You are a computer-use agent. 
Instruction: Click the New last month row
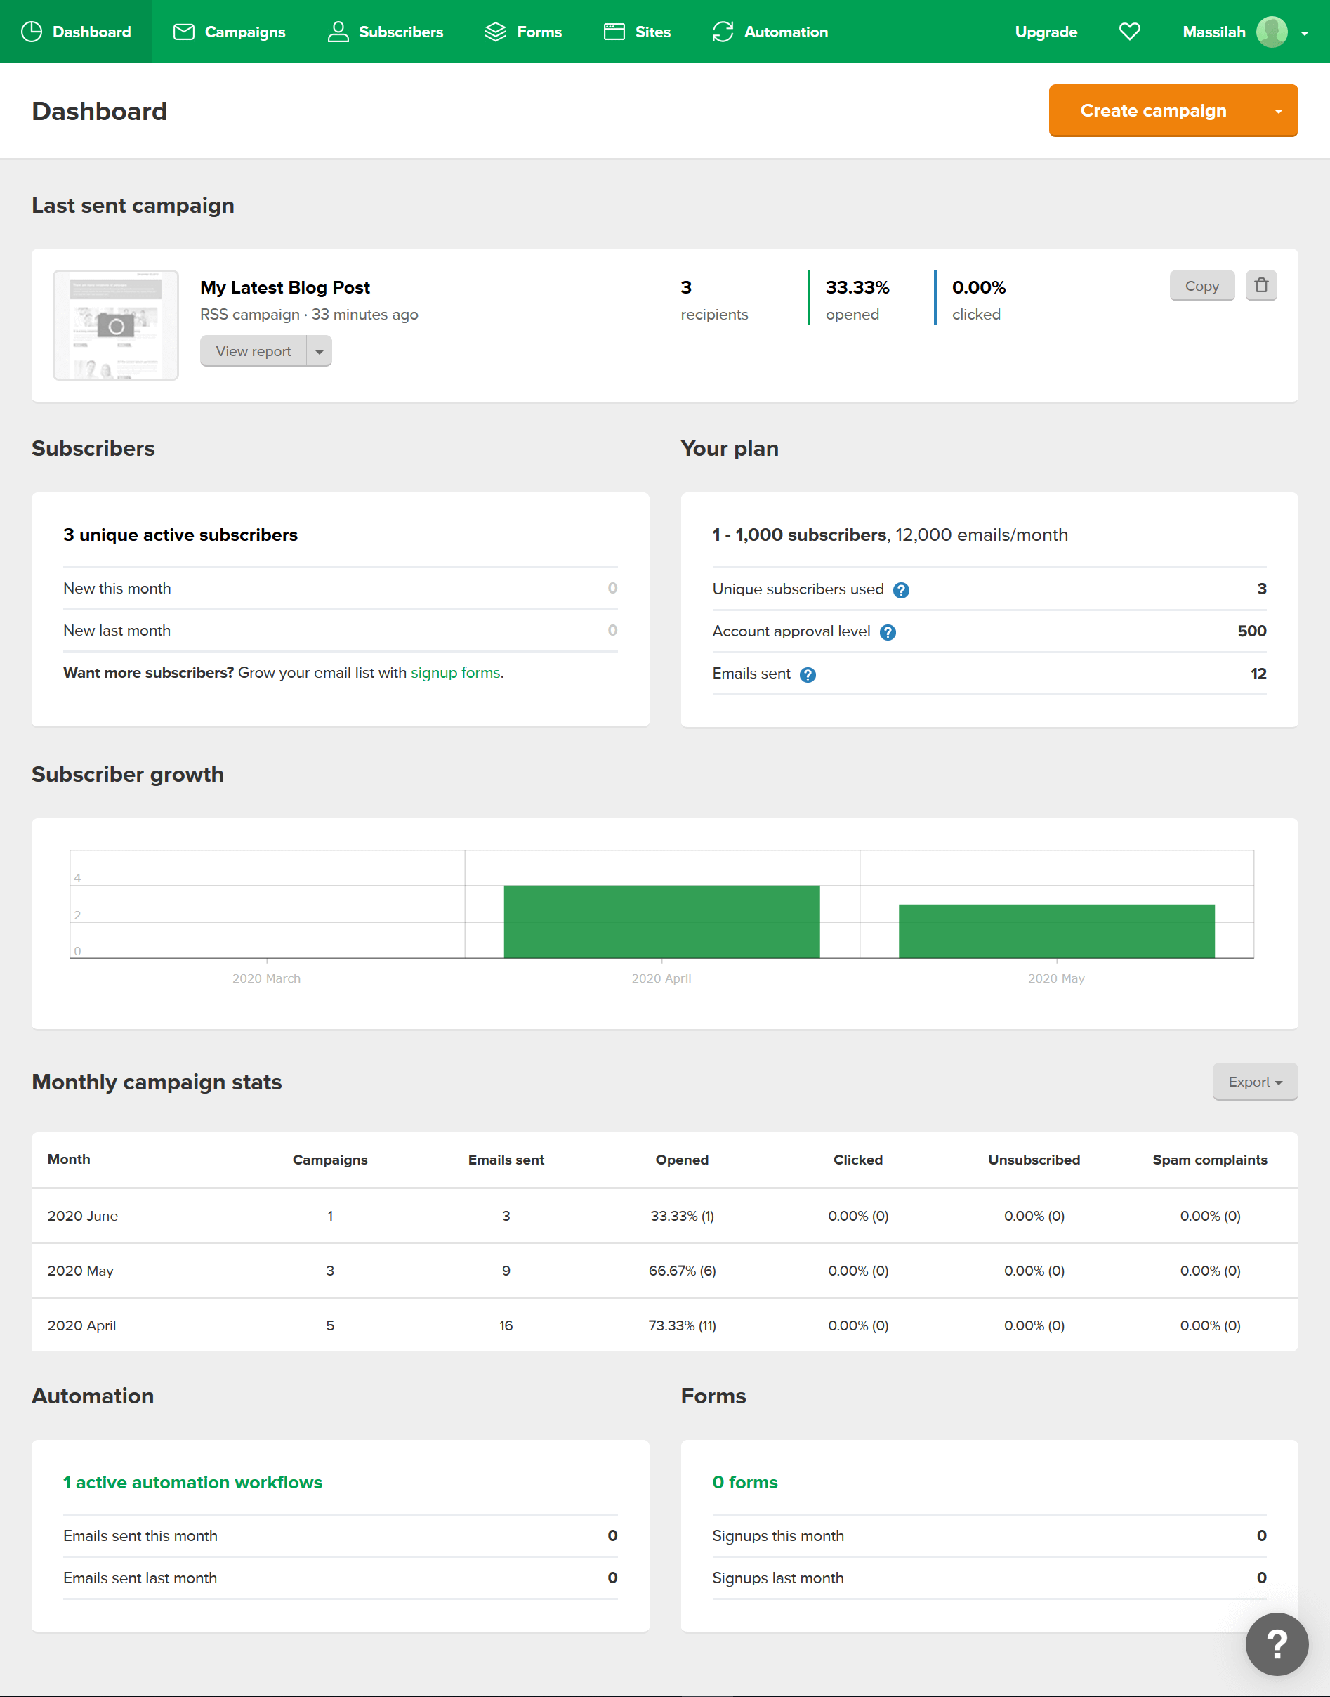click(x=341, y=630)
